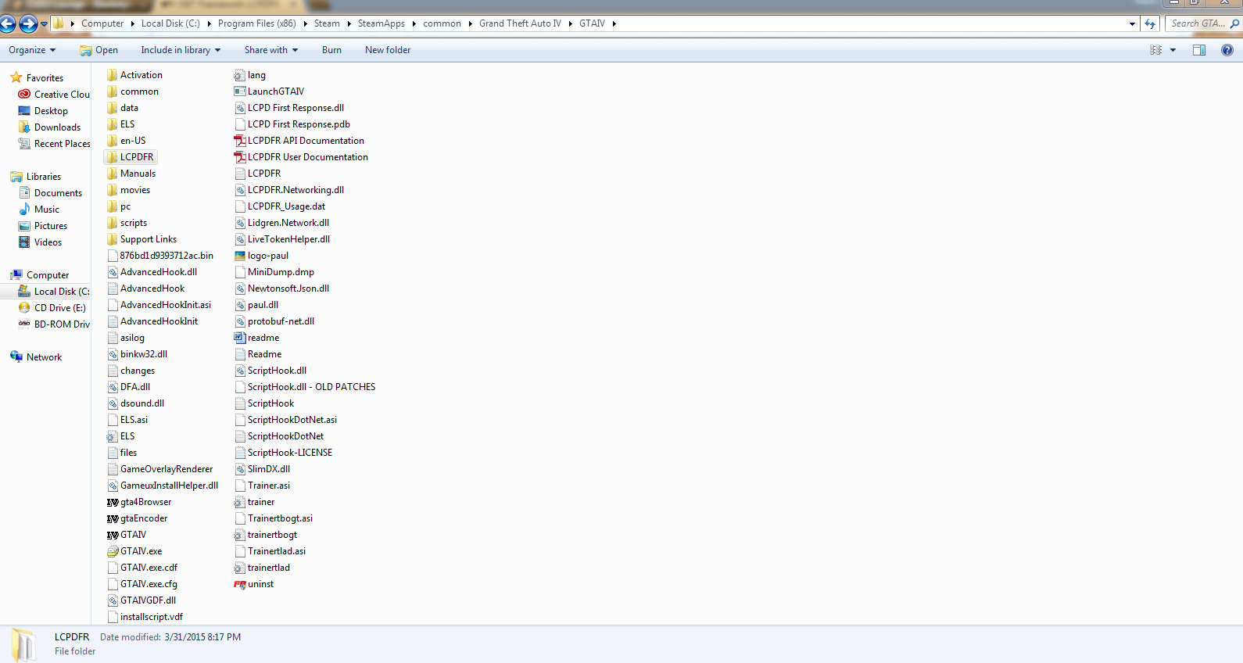Select the LaunchGTAIV application icon
Screen dimensions: 1243x663
[240, 91]
